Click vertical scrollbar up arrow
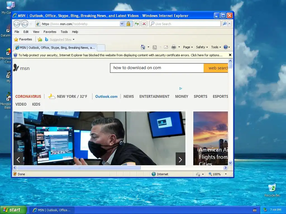Viewport: 286px width, 214px height. [230, 61]
